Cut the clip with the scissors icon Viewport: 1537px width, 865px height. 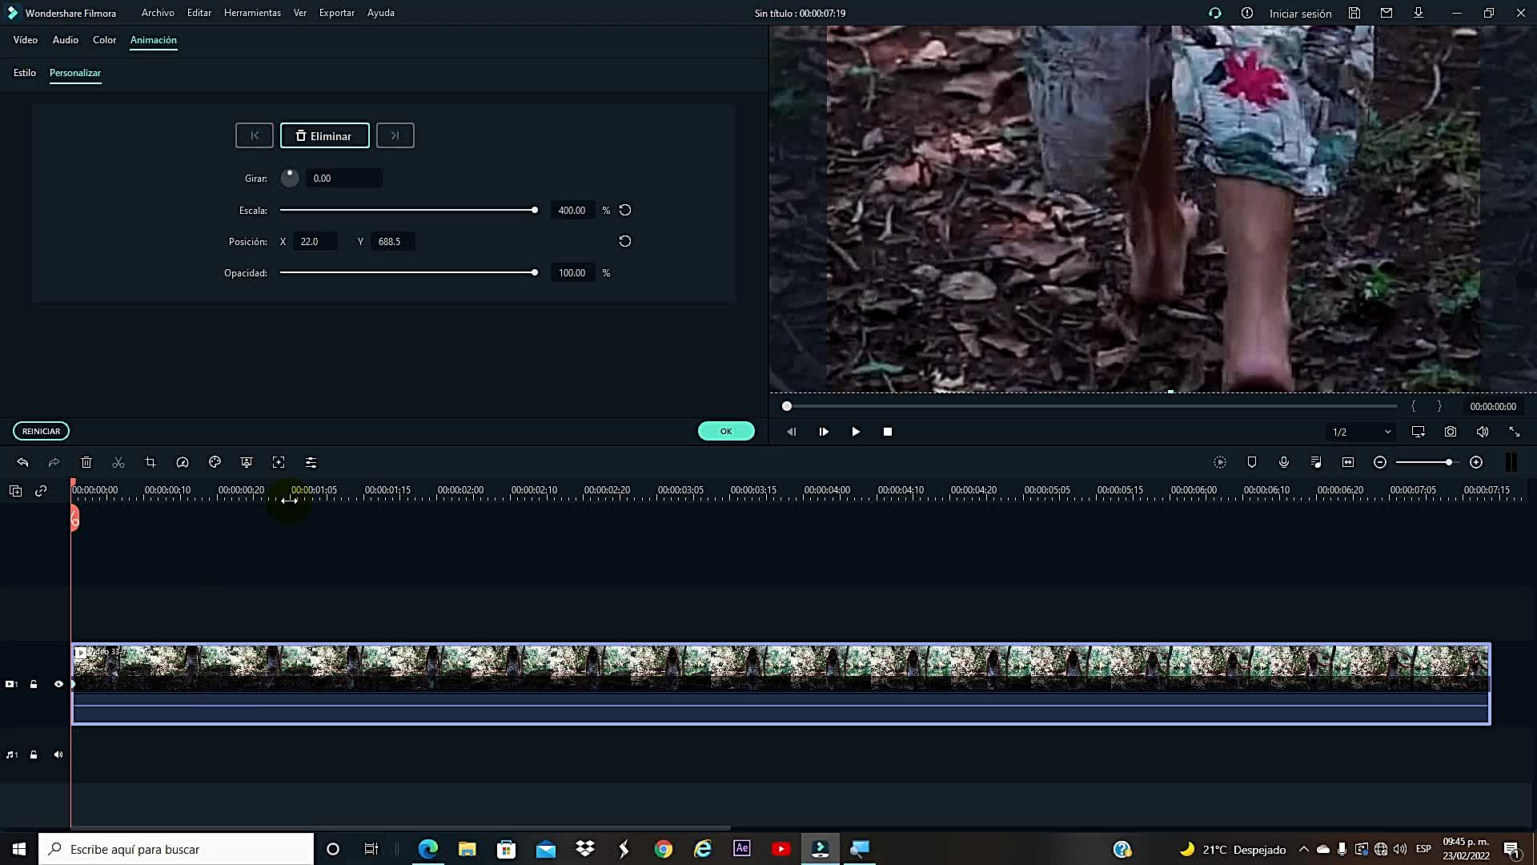(118, 462)
